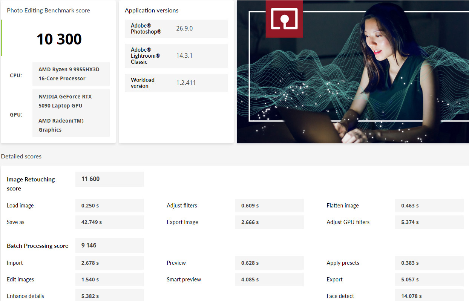Viewport: 469px width, 301px height.
Task: Select the Load image time 0.250 s
Action: (x=90, y=206)
